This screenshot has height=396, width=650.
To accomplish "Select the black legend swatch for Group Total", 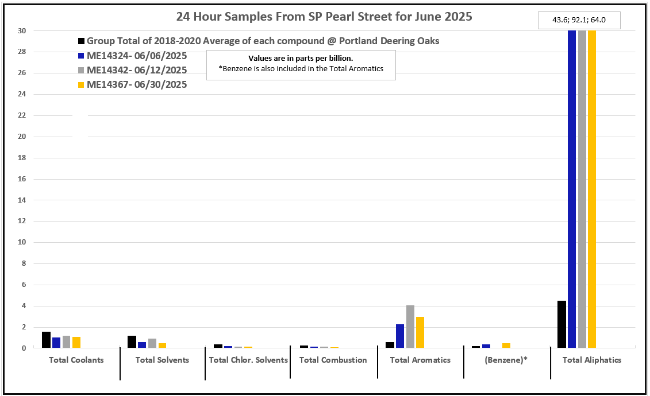I will tap(82, 41).
